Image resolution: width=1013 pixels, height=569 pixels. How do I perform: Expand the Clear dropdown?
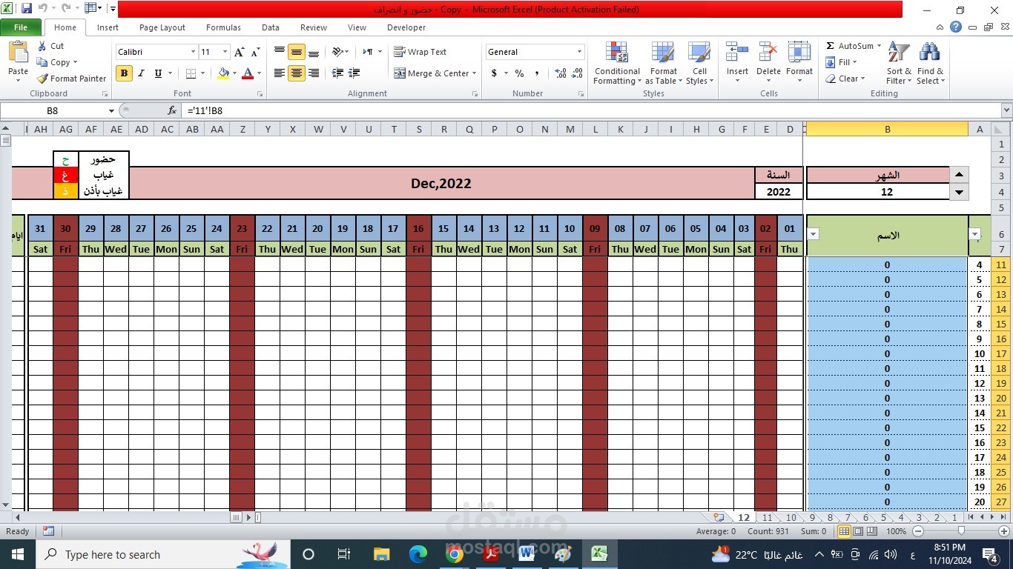(x=862, y=79)
